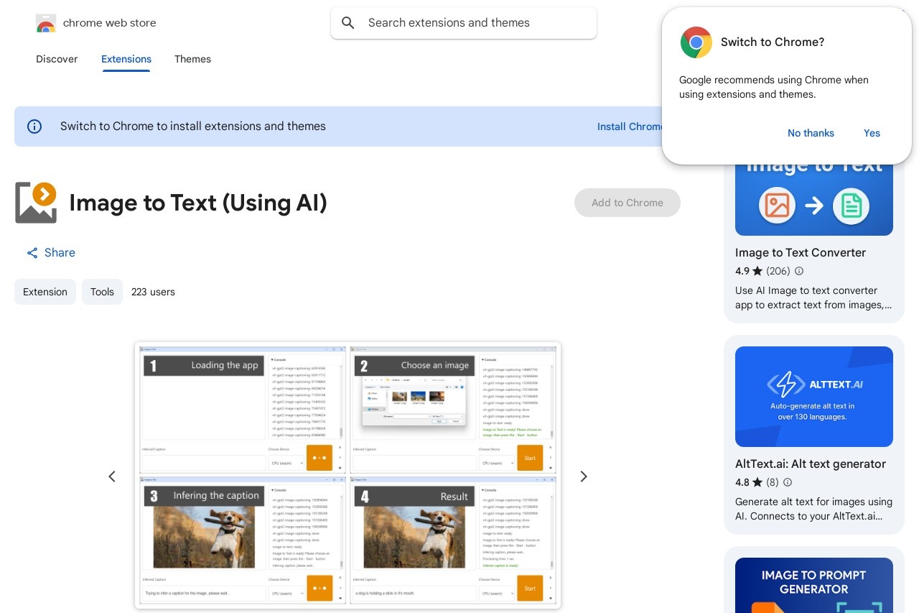Screen dimensions: 919x613
Task: Click the disabled Add to Chrome button
Action: point(628,203)
